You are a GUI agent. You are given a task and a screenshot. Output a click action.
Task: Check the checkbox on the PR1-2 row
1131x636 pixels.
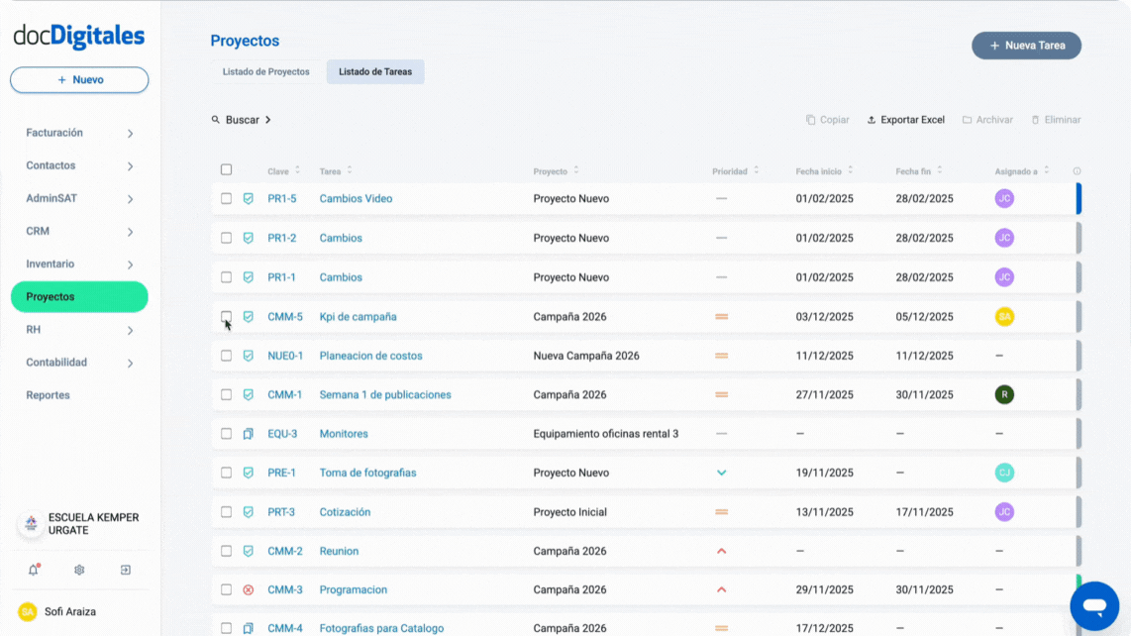(x=226, y=238)
